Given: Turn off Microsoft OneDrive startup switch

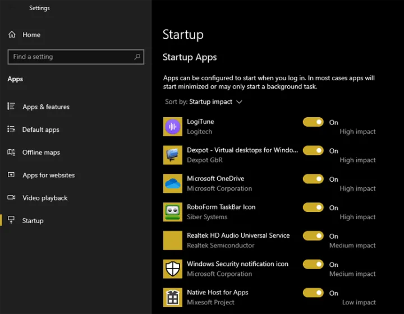Looking at the screenshot, I should coord(313,179).
